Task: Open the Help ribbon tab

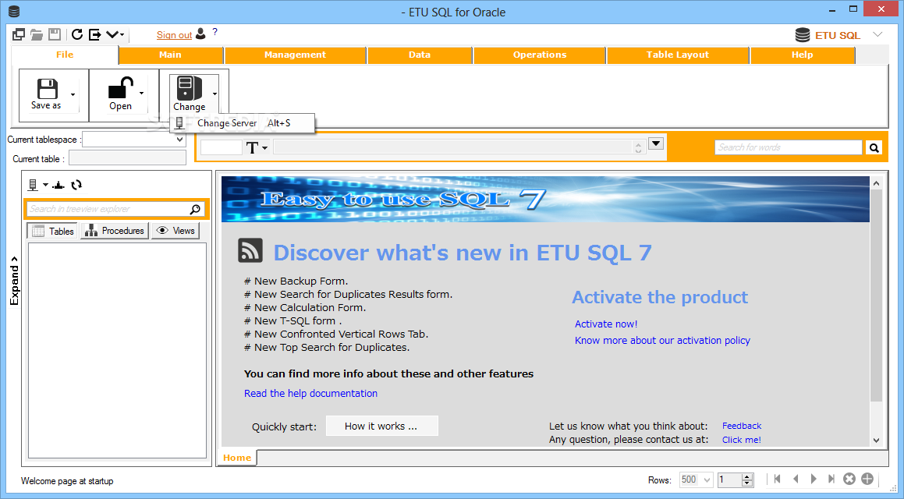Action: coord(802,55)
